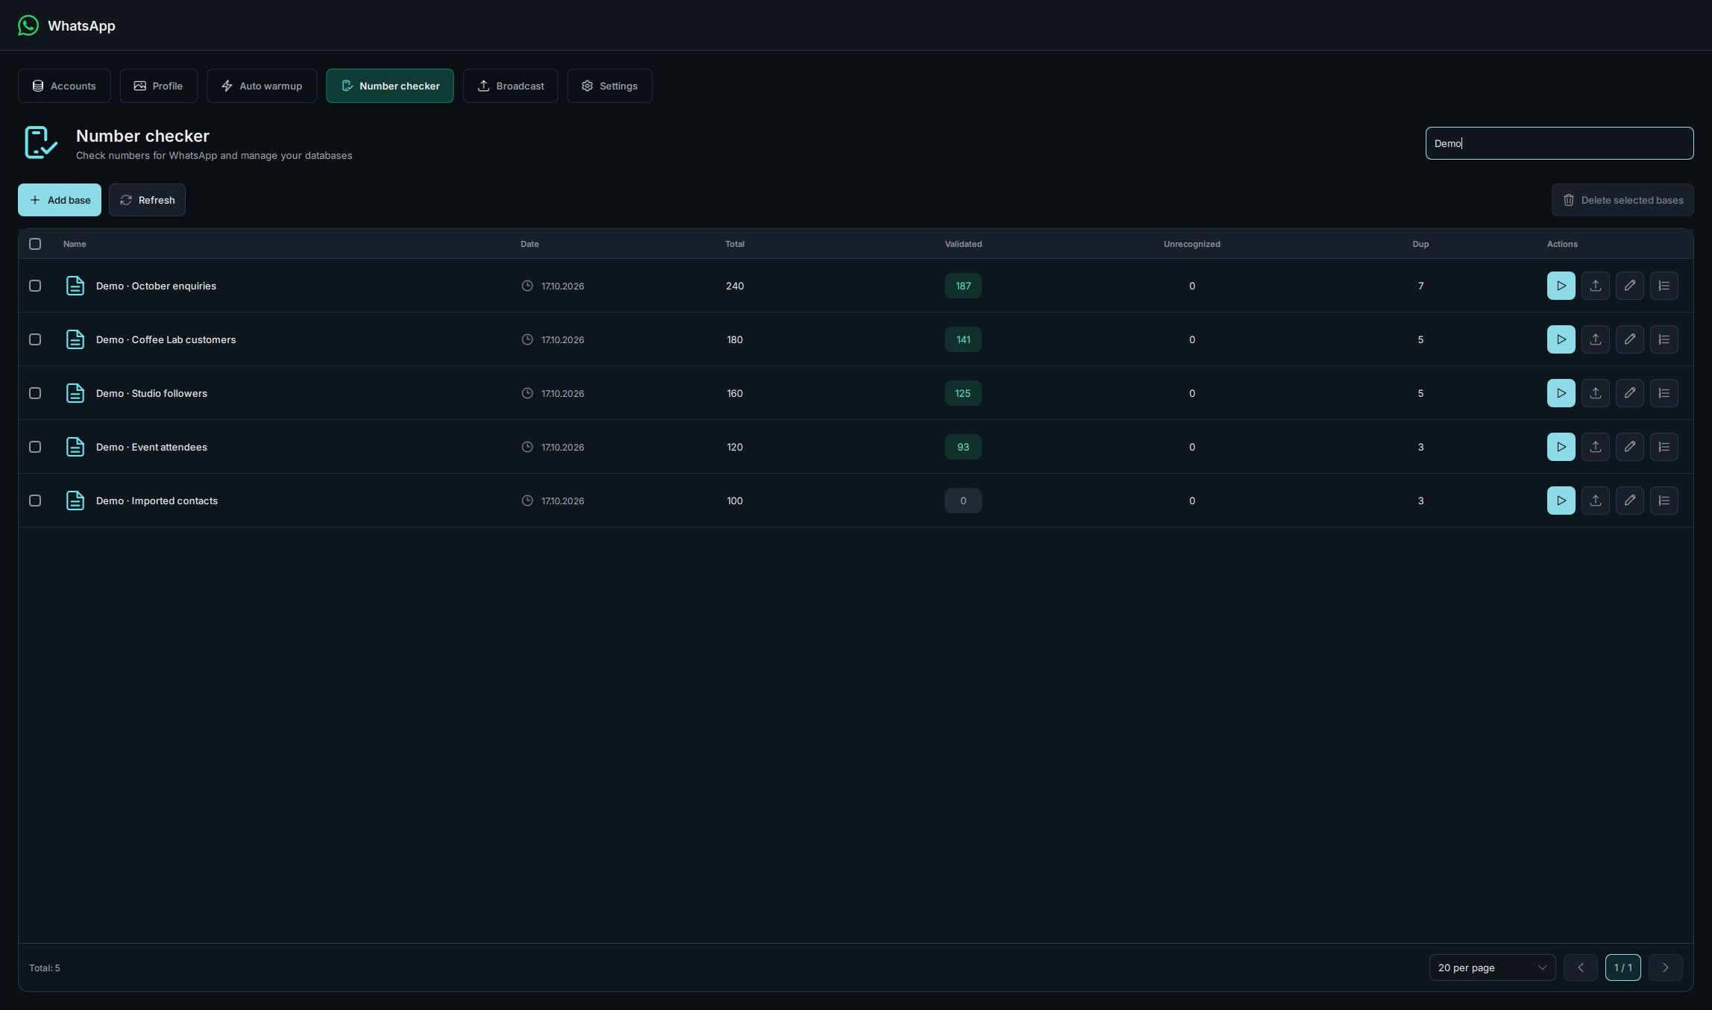Click file icon of October enquiries row
The height and width of the screenshot is (1010, 1712).
point(75,286)
